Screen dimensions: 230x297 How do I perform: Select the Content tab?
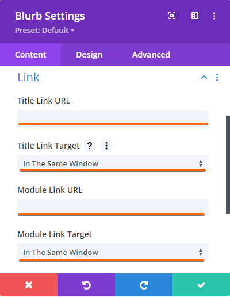[30, 55]
